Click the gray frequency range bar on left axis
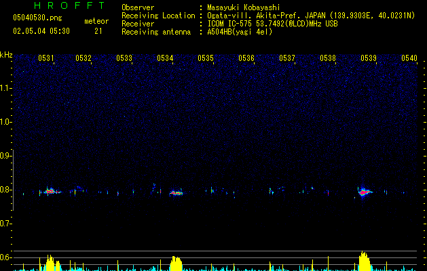This screenshot has width=427, height=271. click(x=14, y=180)
